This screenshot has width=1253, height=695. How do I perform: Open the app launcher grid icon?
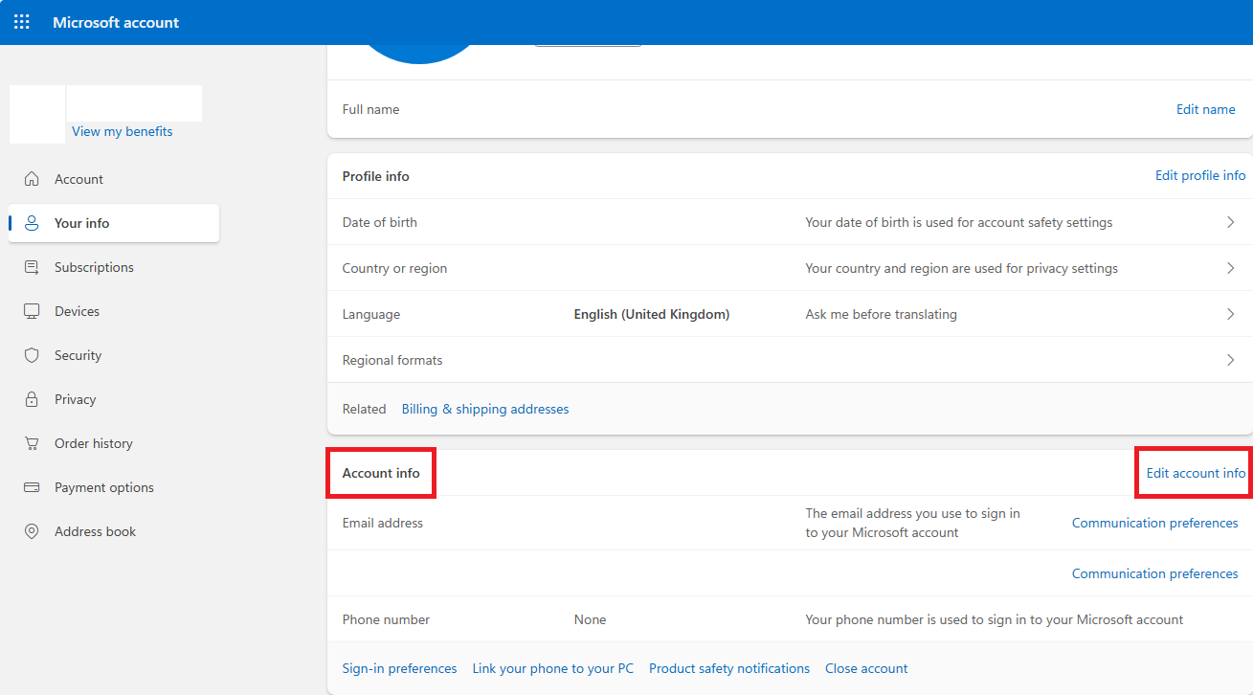click(21, 22)
